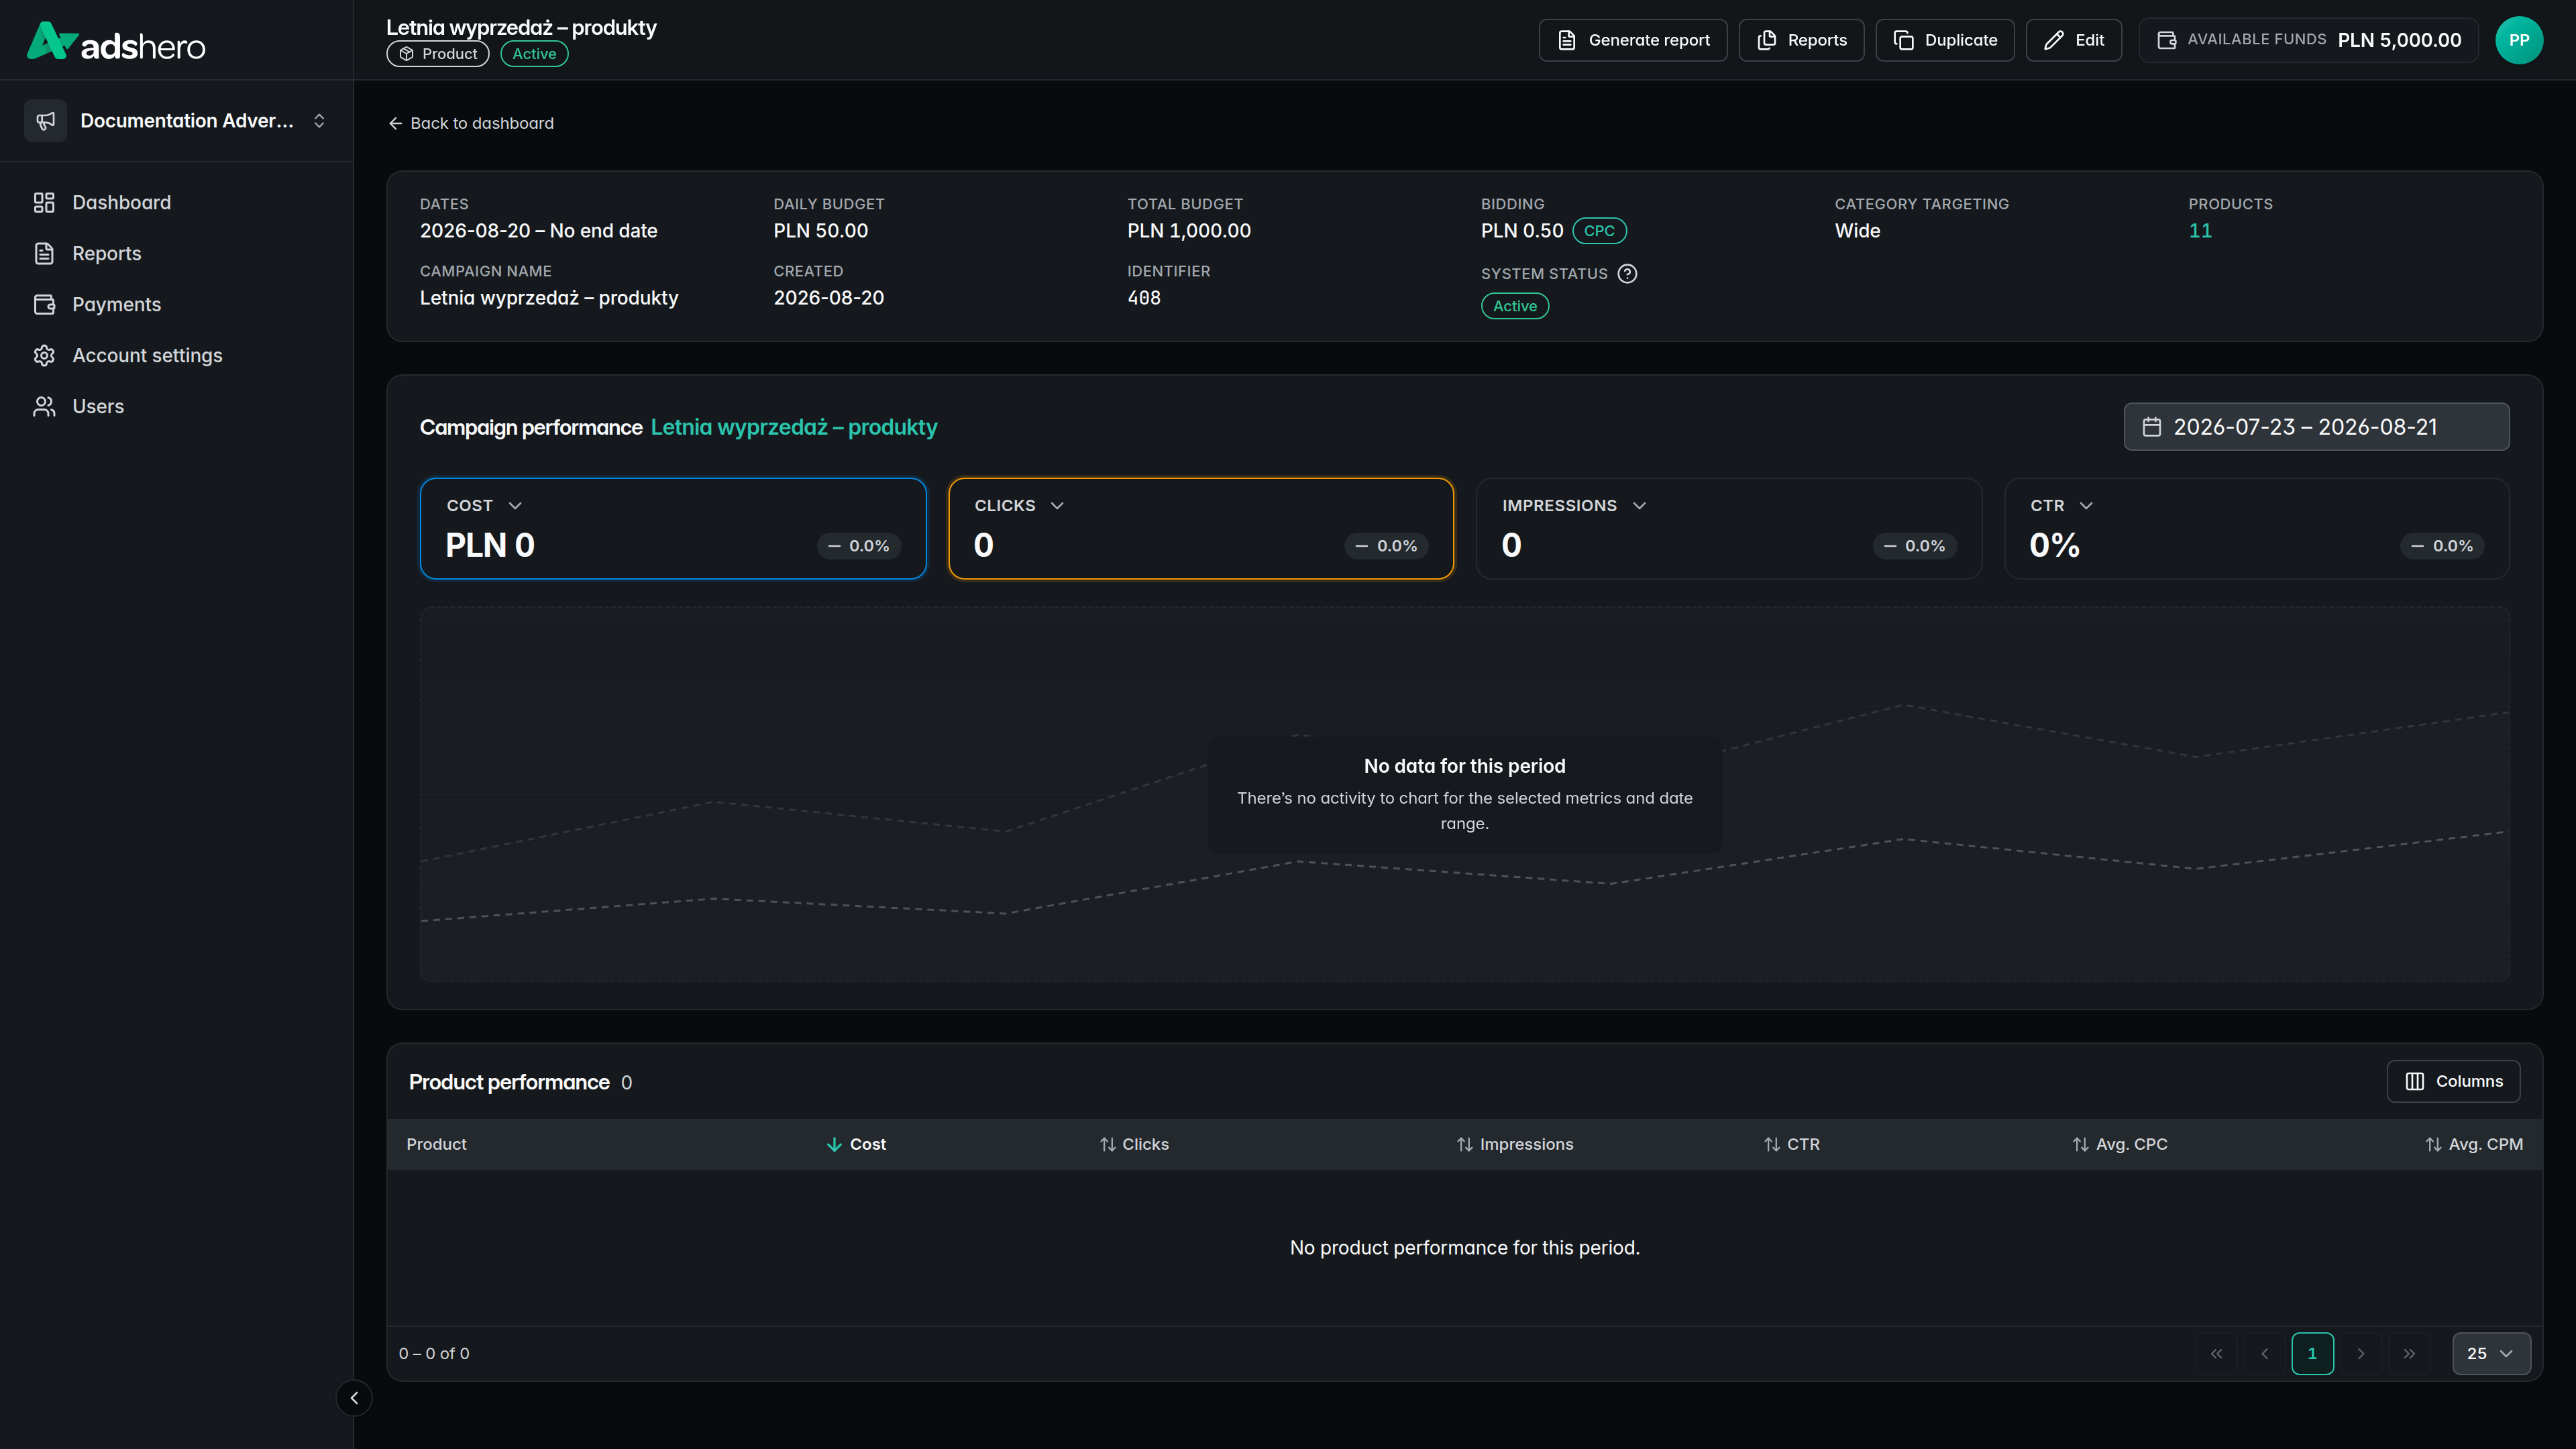Click the System Status help icon
Screen dimensions: 2576x1449
coord(1627,274)
